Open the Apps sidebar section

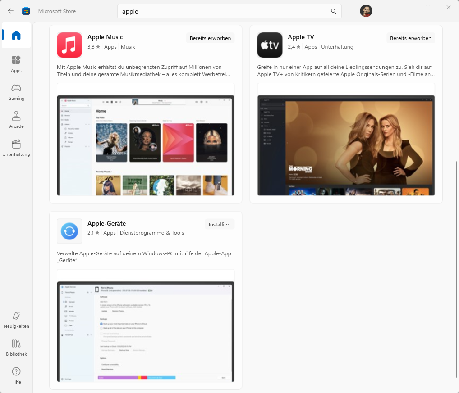pos(16,64)
